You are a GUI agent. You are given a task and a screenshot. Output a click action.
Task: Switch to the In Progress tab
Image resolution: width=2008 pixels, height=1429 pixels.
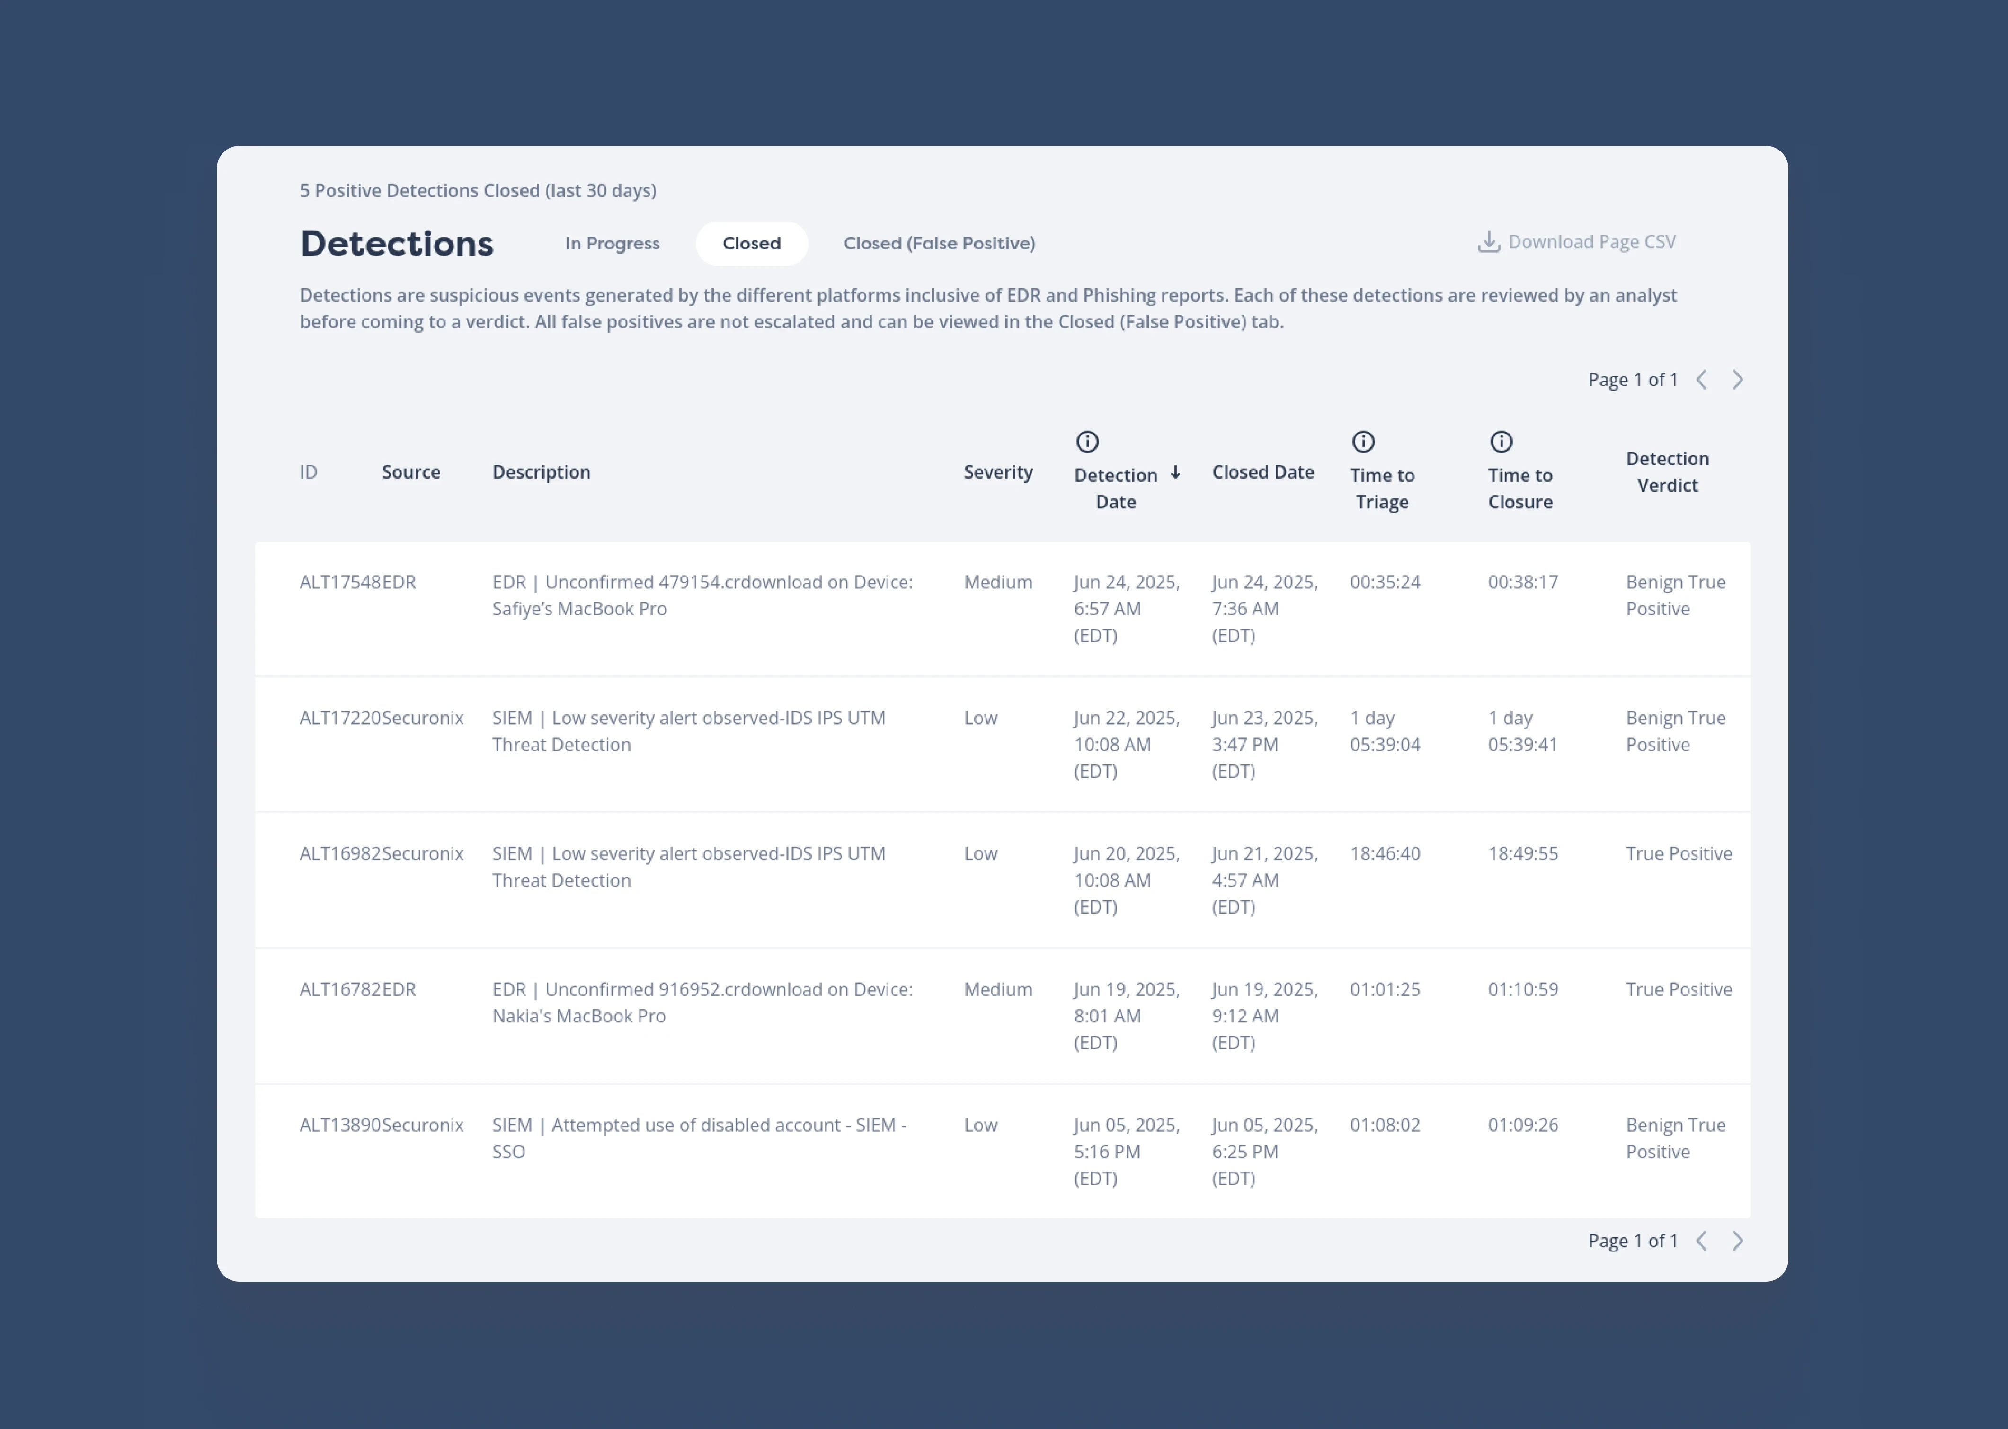(x=613, y=244)
